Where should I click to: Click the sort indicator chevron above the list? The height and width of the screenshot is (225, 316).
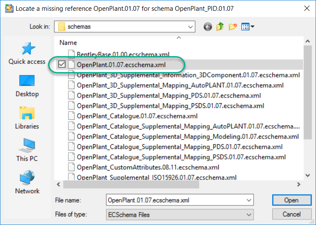click(x=179, y=38)
